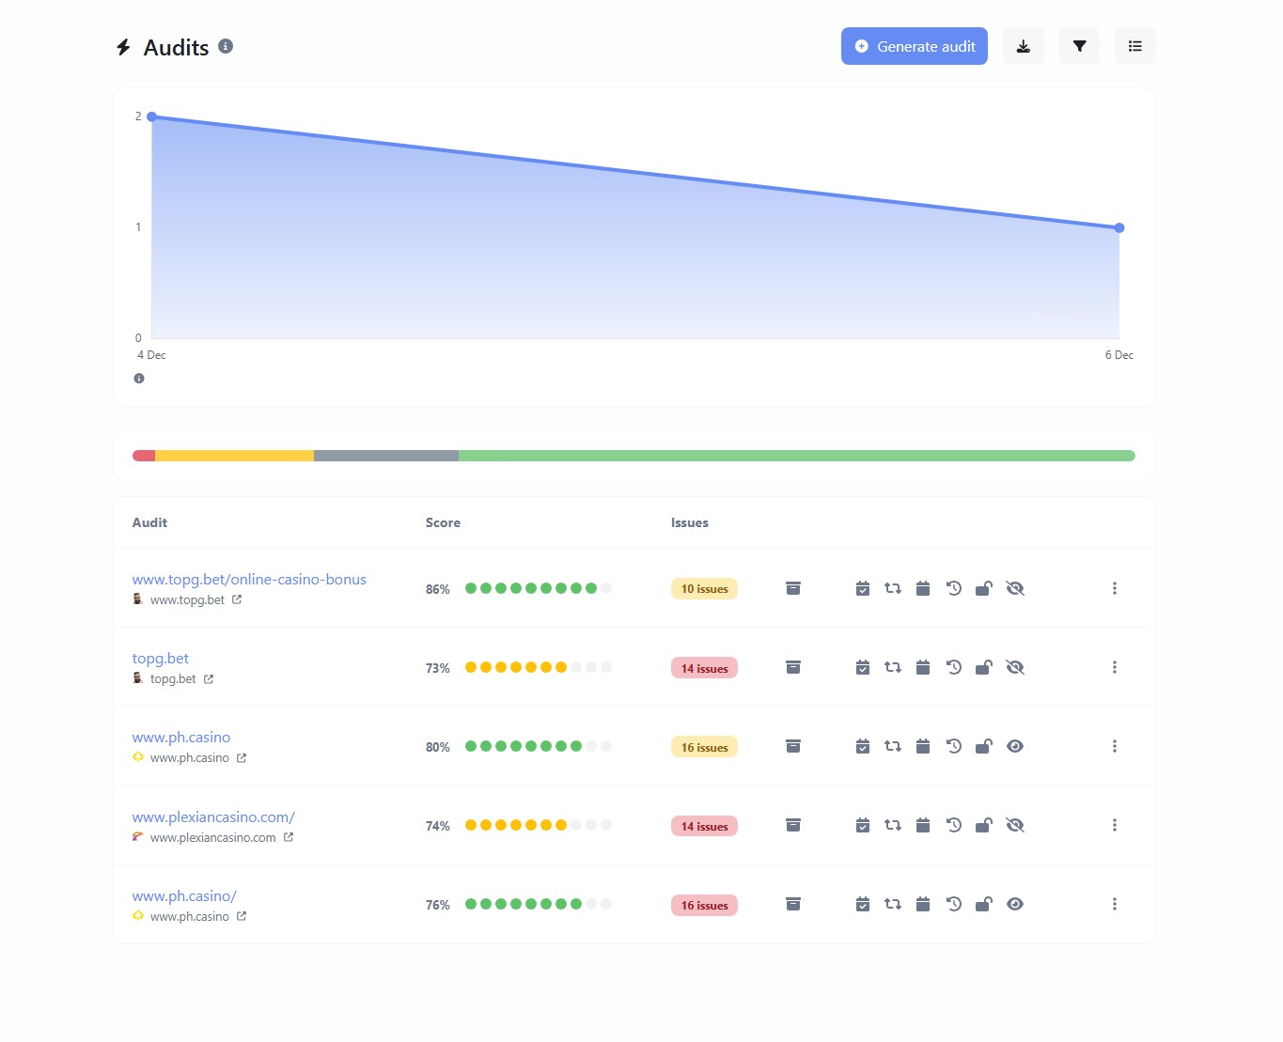View audit history for topg.bet

coord(953,667)
